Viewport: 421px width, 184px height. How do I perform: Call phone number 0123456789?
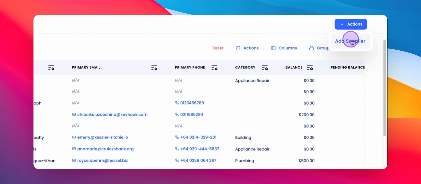[192, 103]
